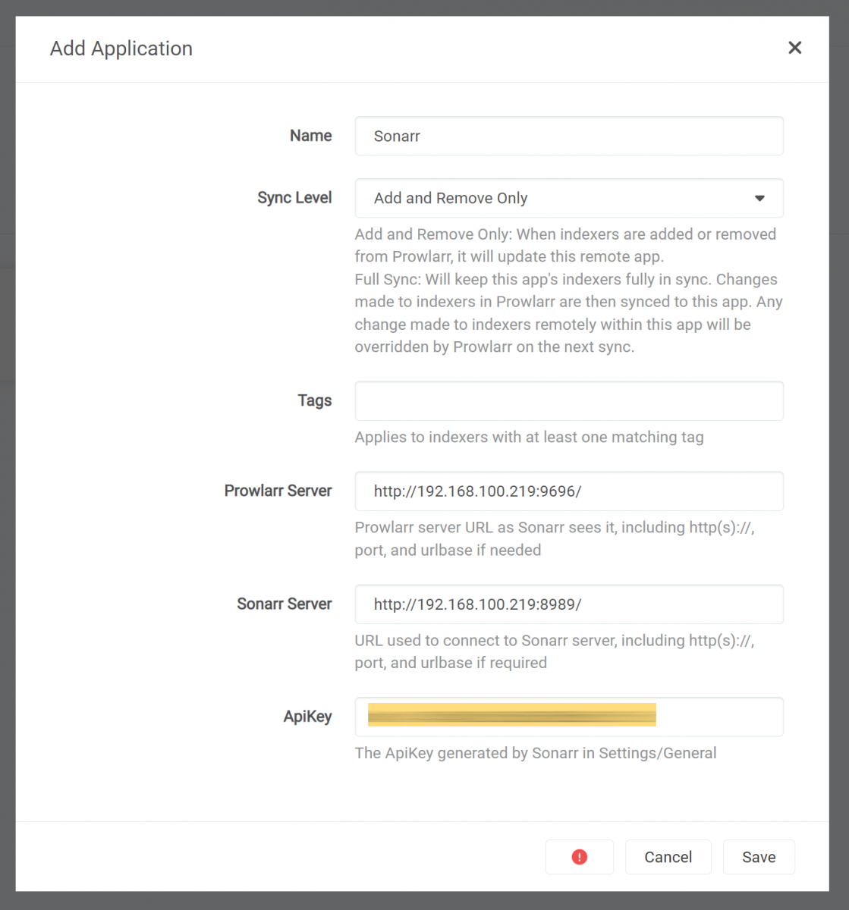This screenshot has height=910, width=849.
Task: Click the red error test button
Action: coord(580,857)
